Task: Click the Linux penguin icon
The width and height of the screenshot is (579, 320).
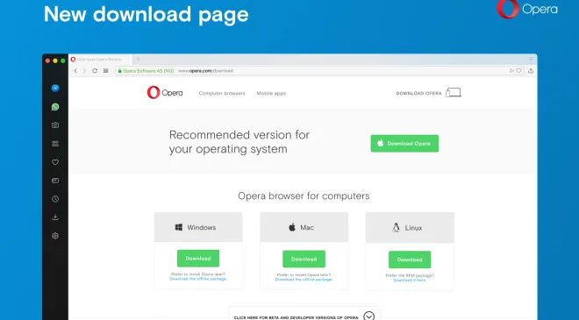Action: 396,227
